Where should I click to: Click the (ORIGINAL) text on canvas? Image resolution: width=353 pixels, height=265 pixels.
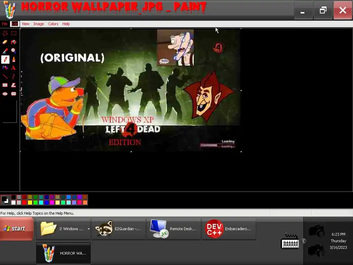click(72, 58)
